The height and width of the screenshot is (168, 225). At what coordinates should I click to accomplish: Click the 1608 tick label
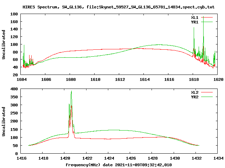pyautogui.click(x=71, y=79)
